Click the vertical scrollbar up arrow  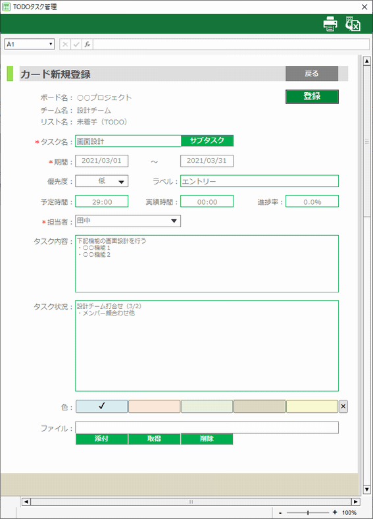[366, 61]
